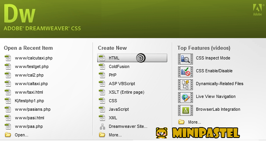Click the Adobe logo in the header
Viewport: 266px width, 143px height.
[257, 10]
